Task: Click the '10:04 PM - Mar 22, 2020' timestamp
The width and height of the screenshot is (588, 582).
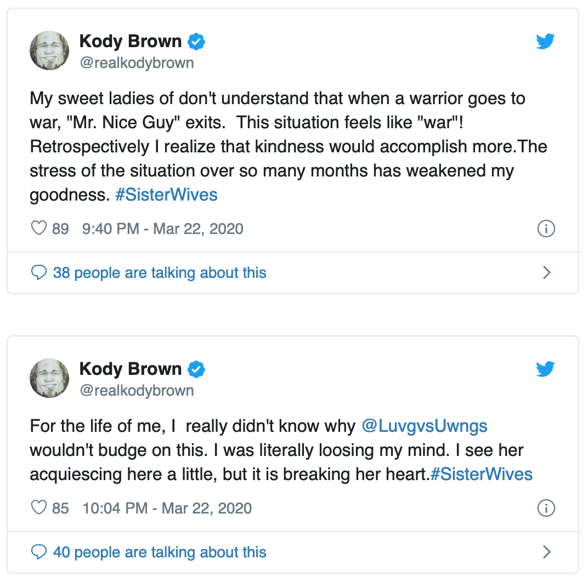Action: click(167, 509)
